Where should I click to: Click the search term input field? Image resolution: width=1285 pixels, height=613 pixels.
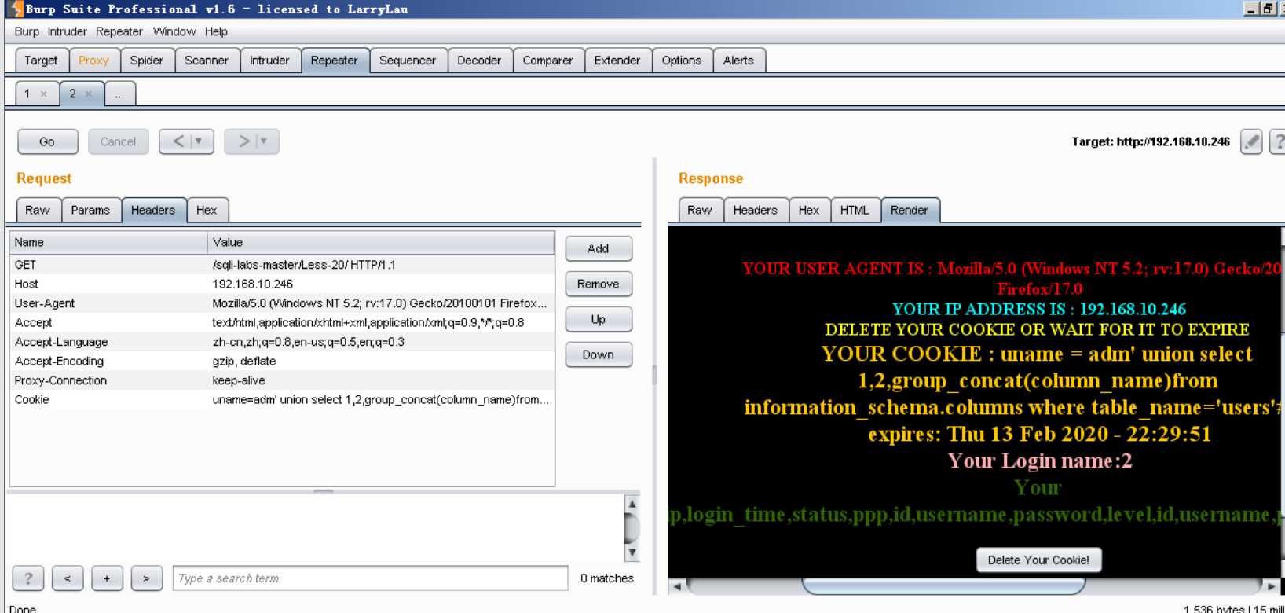point(371,578)
